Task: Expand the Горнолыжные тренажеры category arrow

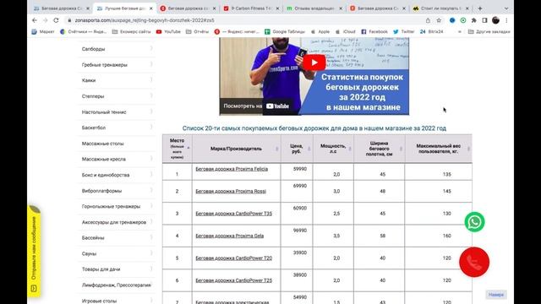Action: 151,206
